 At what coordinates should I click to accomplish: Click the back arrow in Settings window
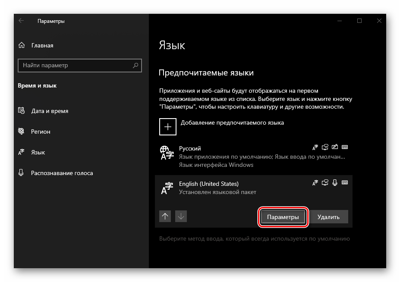(22, 21)
